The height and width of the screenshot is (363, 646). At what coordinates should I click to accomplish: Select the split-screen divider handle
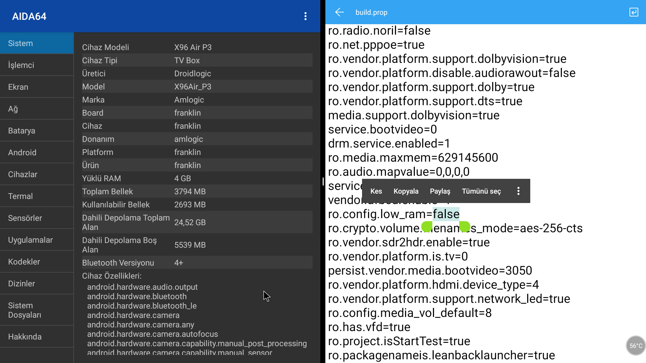(x=323, y=182)
